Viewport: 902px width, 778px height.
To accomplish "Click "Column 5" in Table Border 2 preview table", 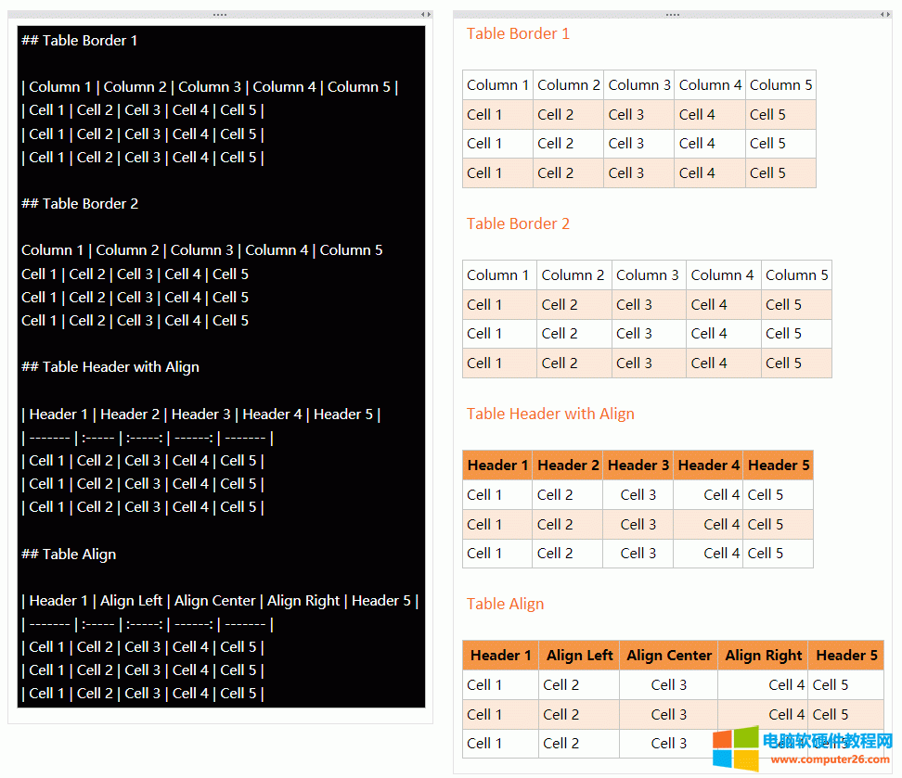I will 796,275.
